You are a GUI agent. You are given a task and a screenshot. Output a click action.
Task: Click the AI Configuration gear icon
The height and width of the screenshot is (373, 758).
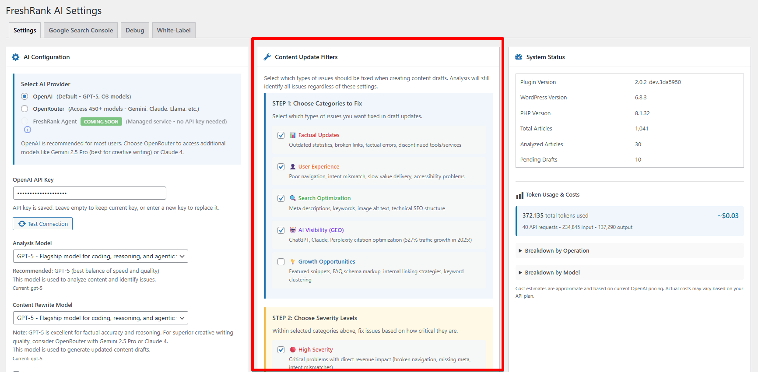[x=16, y=57]
